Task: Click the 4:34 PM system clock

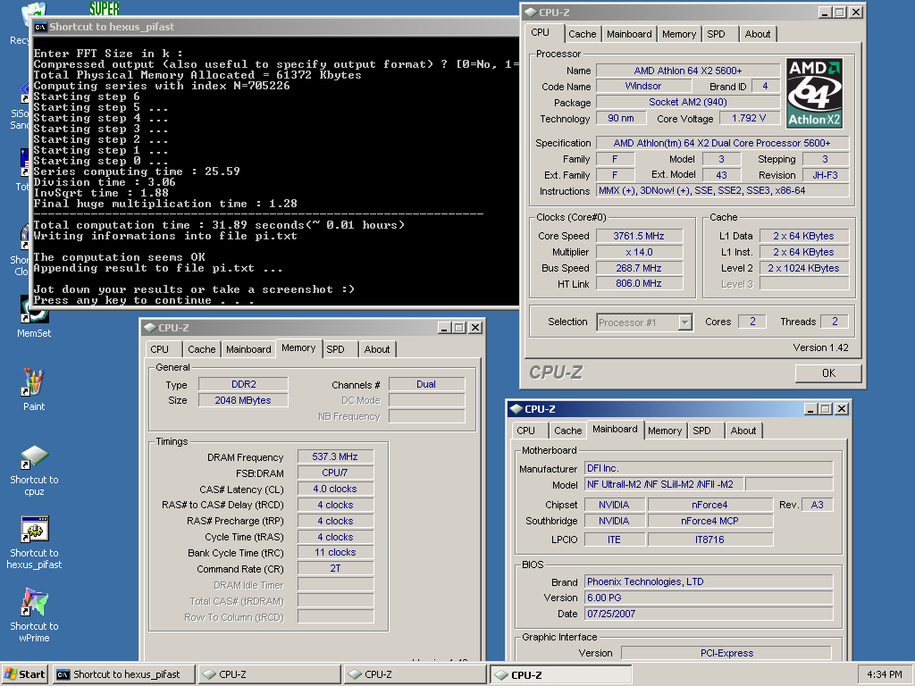Action: click(884, 675)
